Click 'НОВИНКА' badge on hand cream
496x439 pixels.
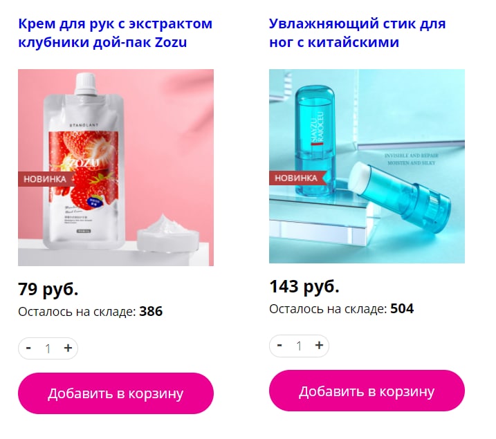45,179
